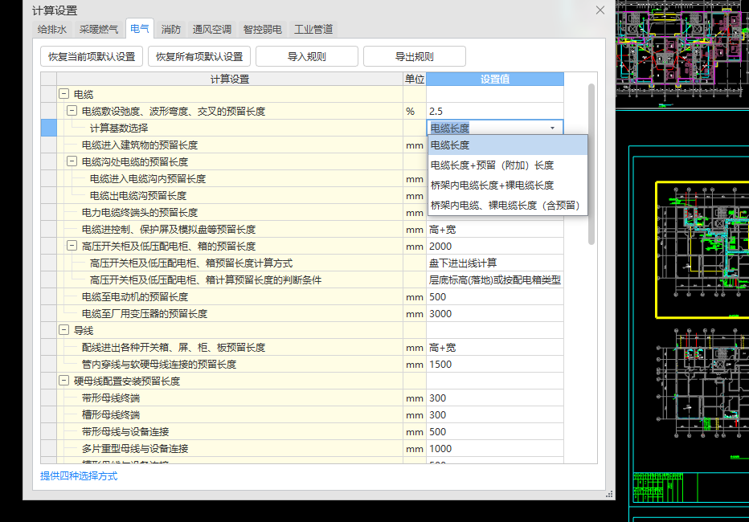749x522 pixels.
Task: Open the 通风空调 tab
Action: tap(211, 29)
